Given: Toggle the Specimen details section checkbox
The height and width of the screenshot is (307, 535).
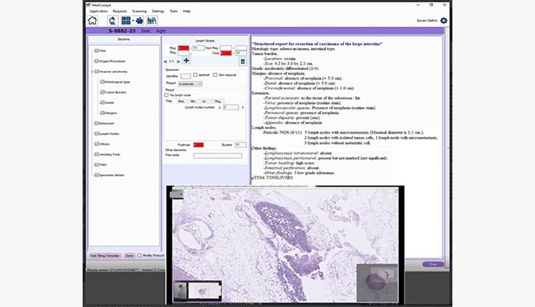Looking at the screenshot, I should 97,175.
